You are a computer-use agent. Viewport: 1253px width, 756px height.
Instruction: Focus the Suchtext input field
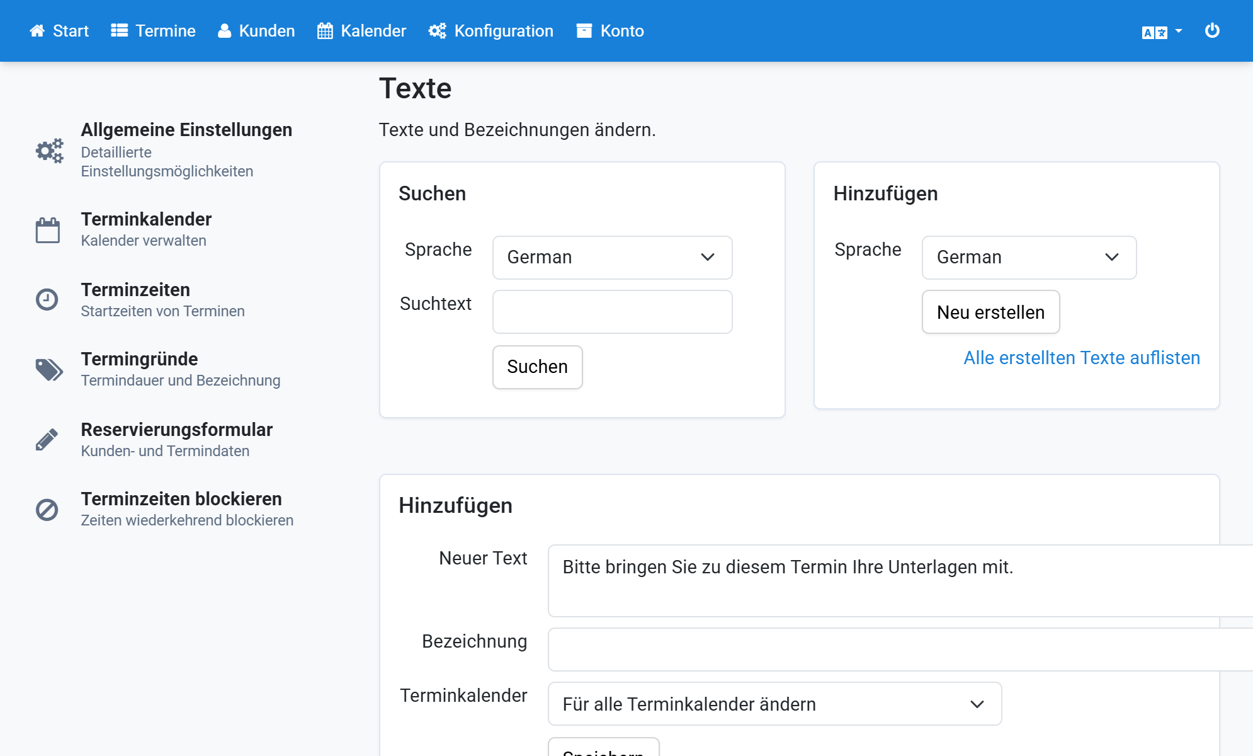coord(613,312)
